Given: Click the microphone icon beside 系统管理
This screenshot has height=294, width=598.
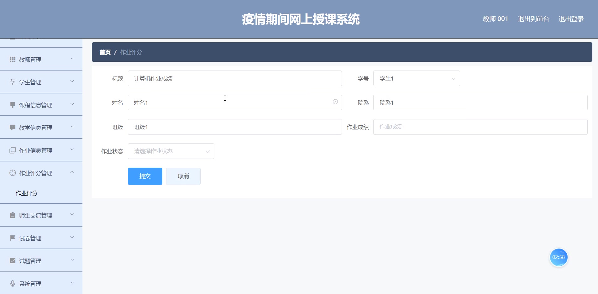Looking at the screenshot, I should 13,283.
